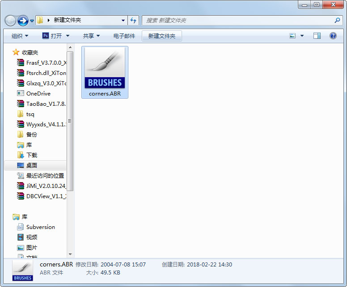Click 新建文件夹 toolbar button

tap(162, 36)
